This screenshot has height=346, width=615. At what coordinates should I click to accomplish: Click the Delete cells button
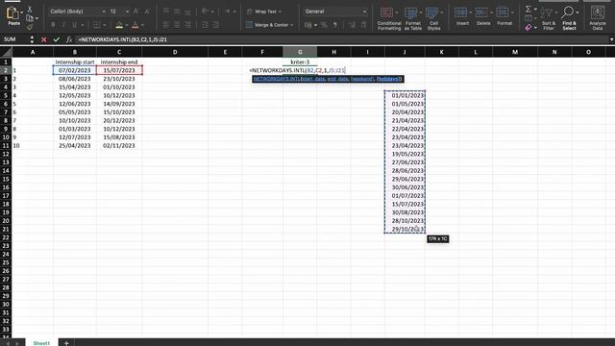483,16
